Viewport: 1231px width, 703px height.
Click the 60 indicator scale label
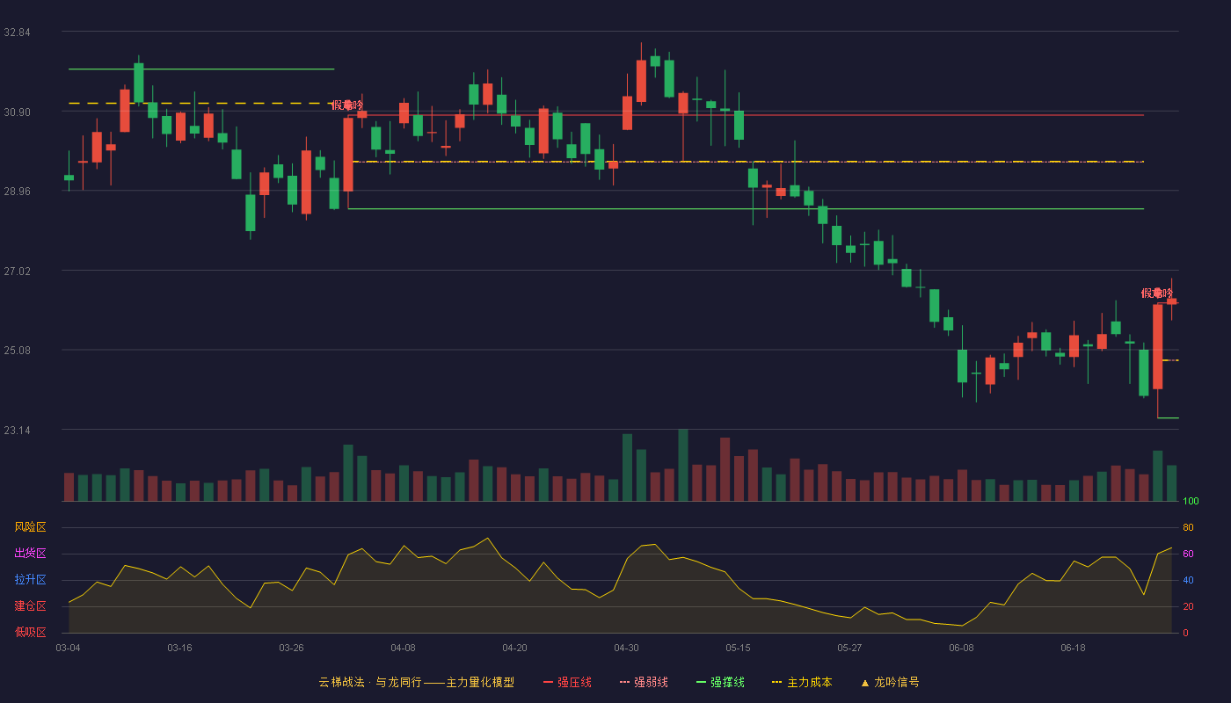[x=1188, y=554]
